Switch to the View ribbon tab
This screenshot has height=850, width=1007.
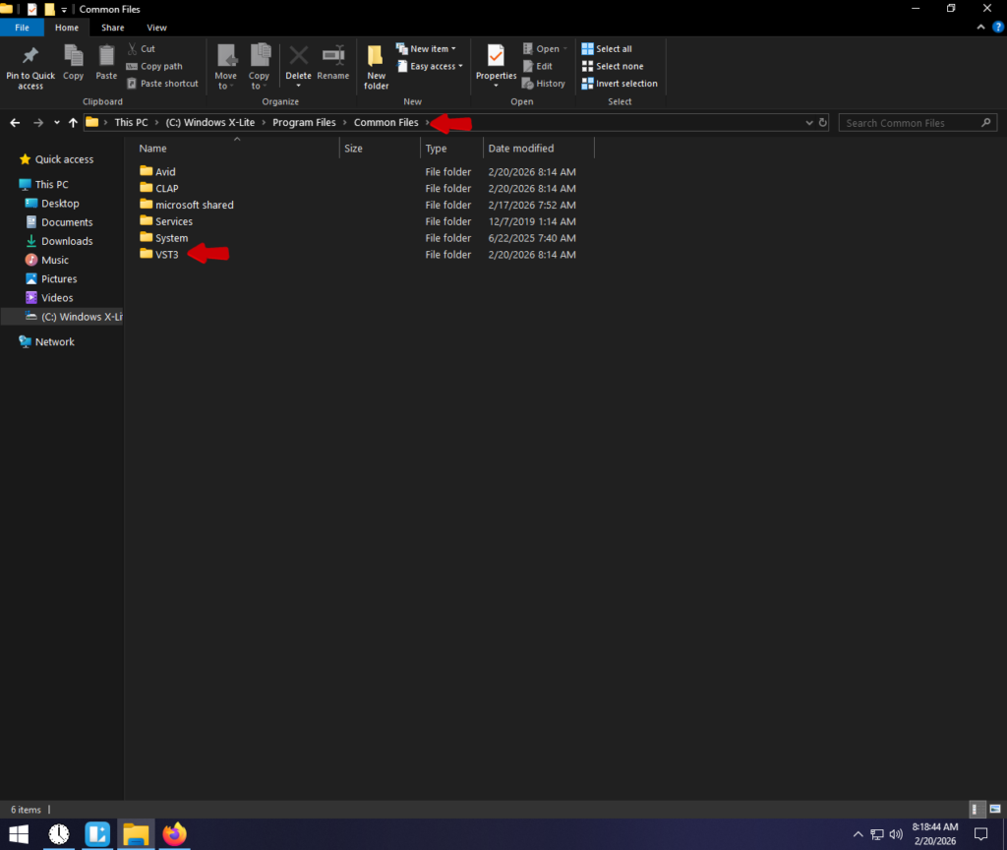point(156,28)
